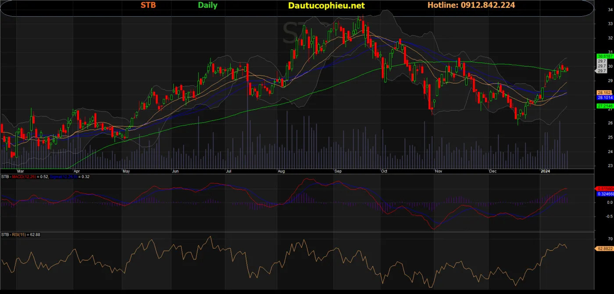The image size is (614, 294).
Task: Click the RSI(15) indicator label
Action: point(18,235)
